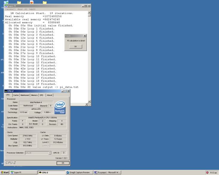Click OK button in CPU-Z window
The image size is (219, 175).
click(63, 163)
